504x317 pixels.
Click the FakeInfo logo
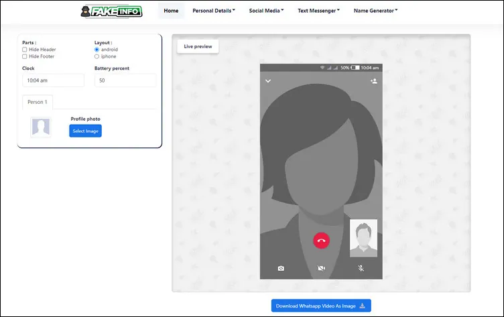pyautogui.click(x=111, y=11)
